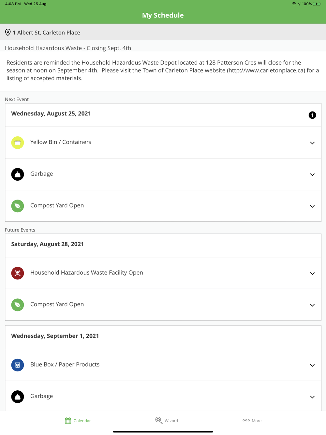
Task: Open the More tab
Action: tap(252, 421)
